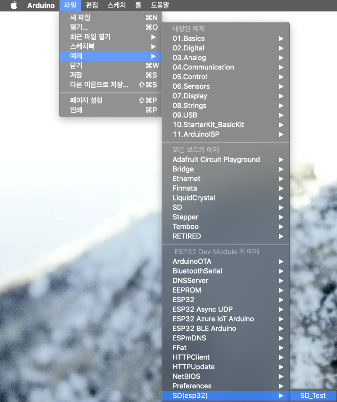Open the Stepper examples submenu

pyautogui.click(x=226, y=217)
